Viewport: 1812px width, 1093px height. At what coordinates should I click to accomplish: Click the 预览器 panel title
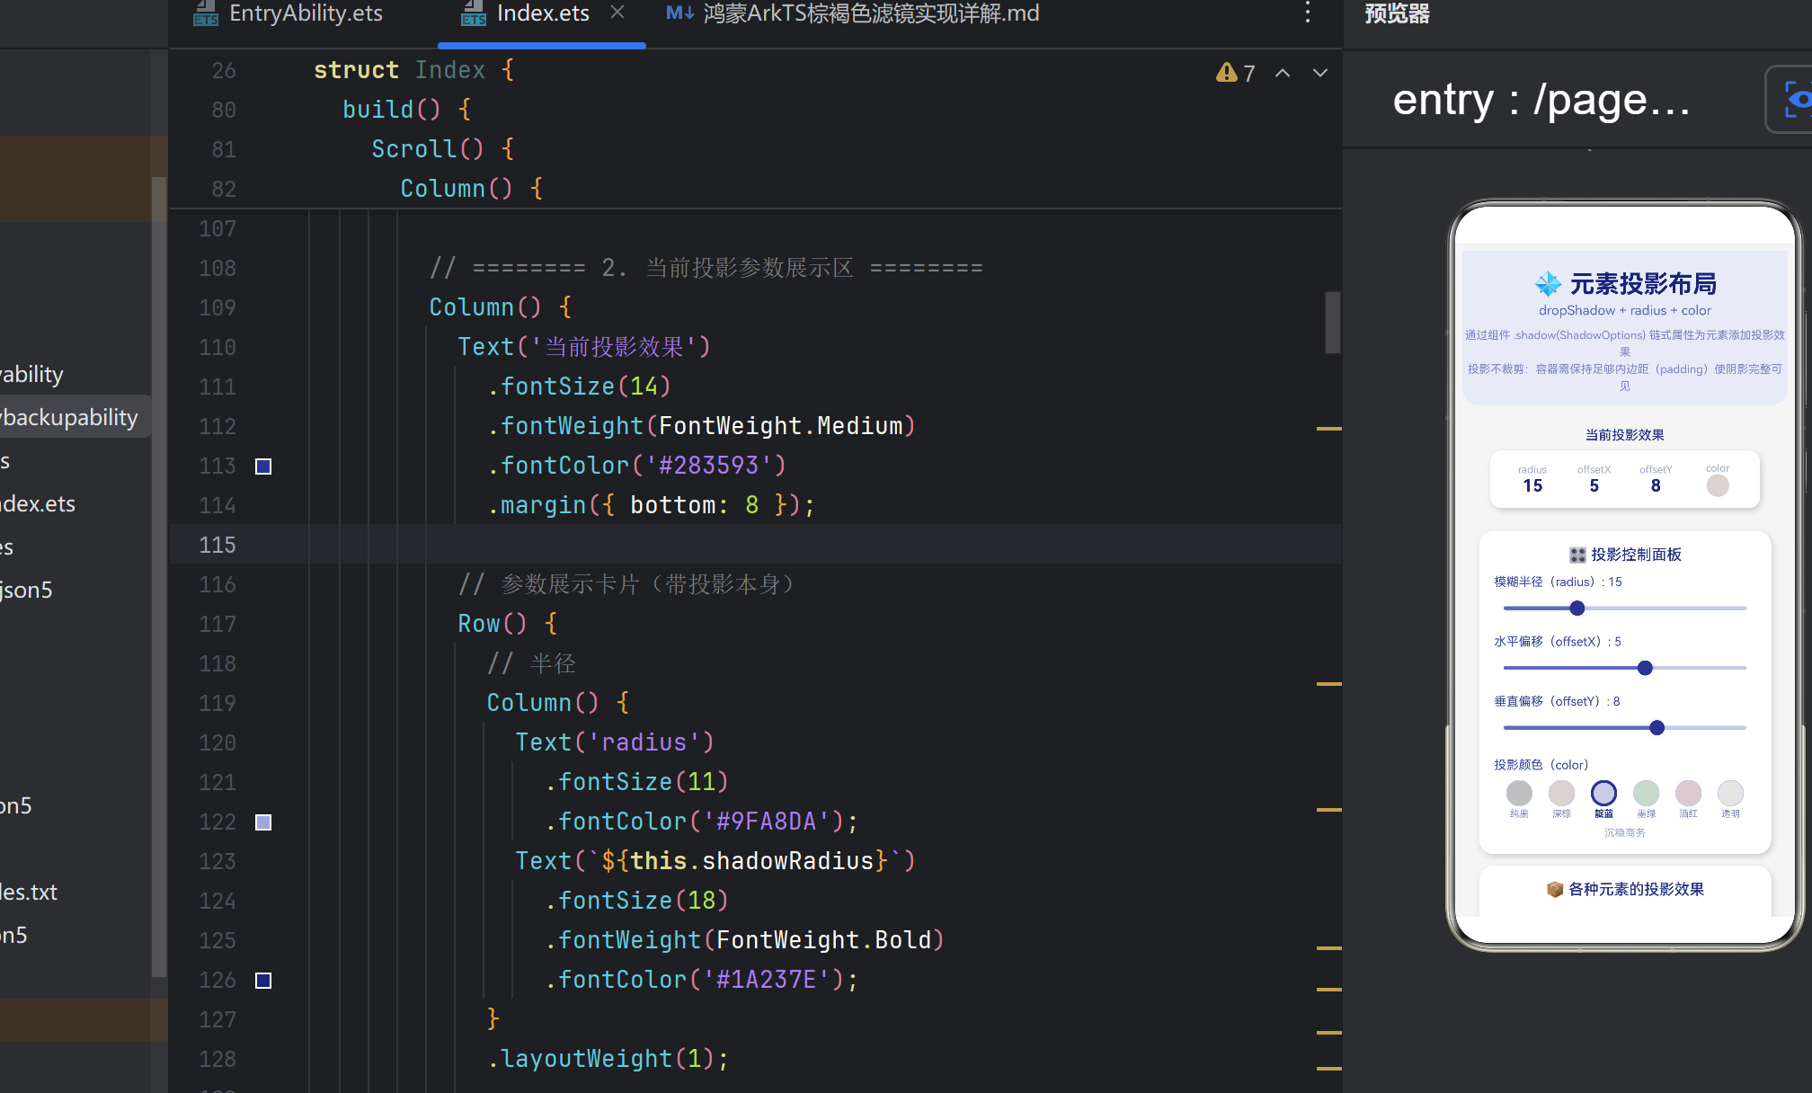1397,13
